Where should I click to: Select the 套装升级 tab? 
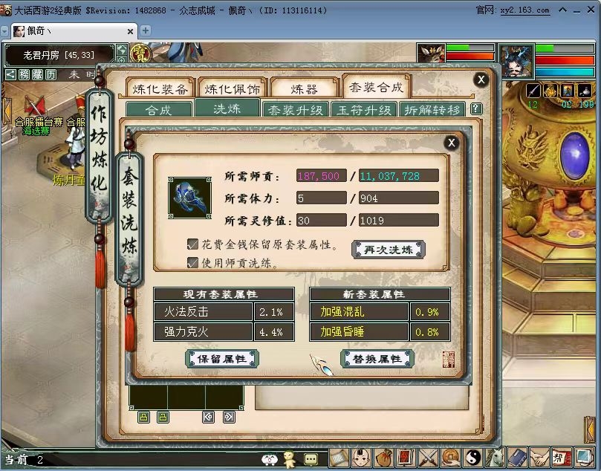pos(296,109)
